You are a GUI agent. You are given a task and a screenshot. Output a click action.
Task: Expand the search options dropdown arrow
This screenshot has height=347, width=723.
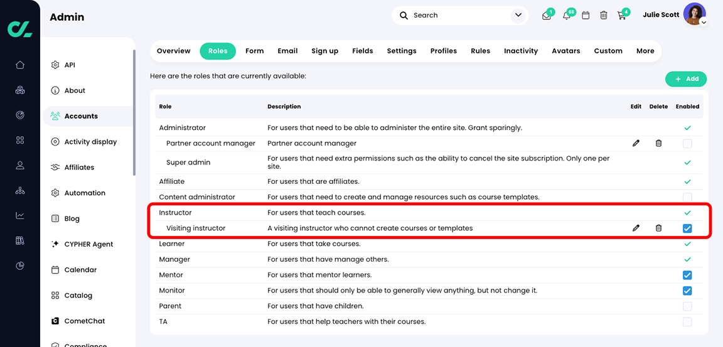click(x=518, y=16)
